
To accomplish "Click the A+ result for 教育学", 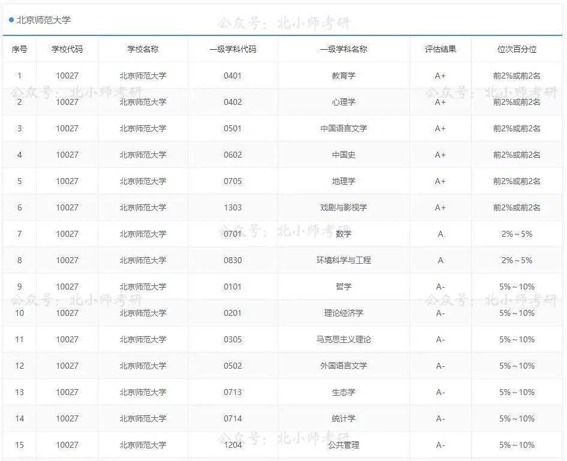I will click(x=440, y=76).
